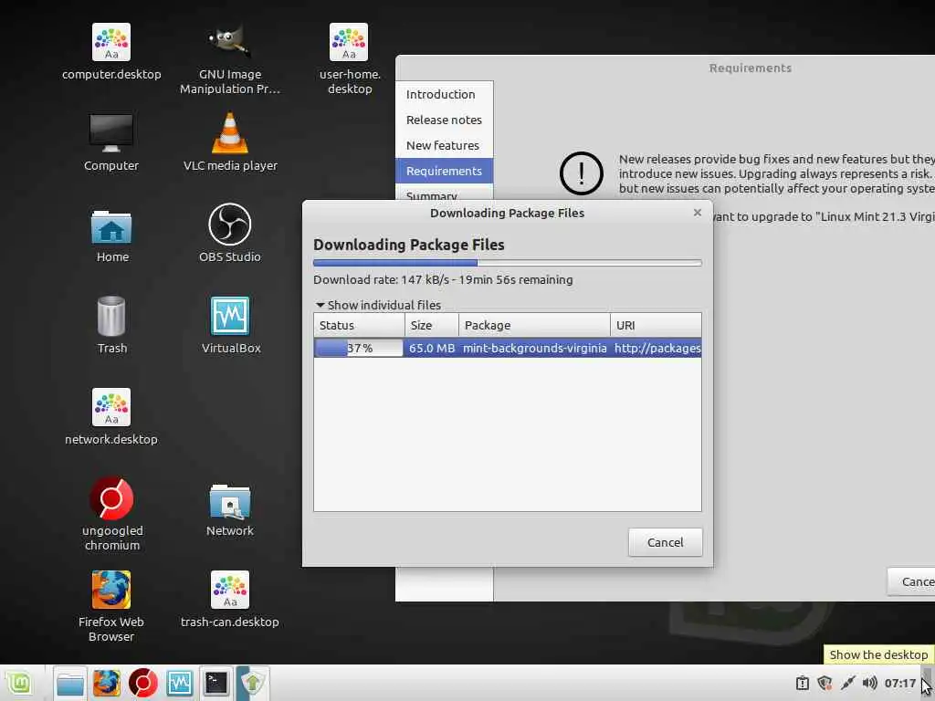
Task: Open the volume control tray icon
Action: pos(869,683)
